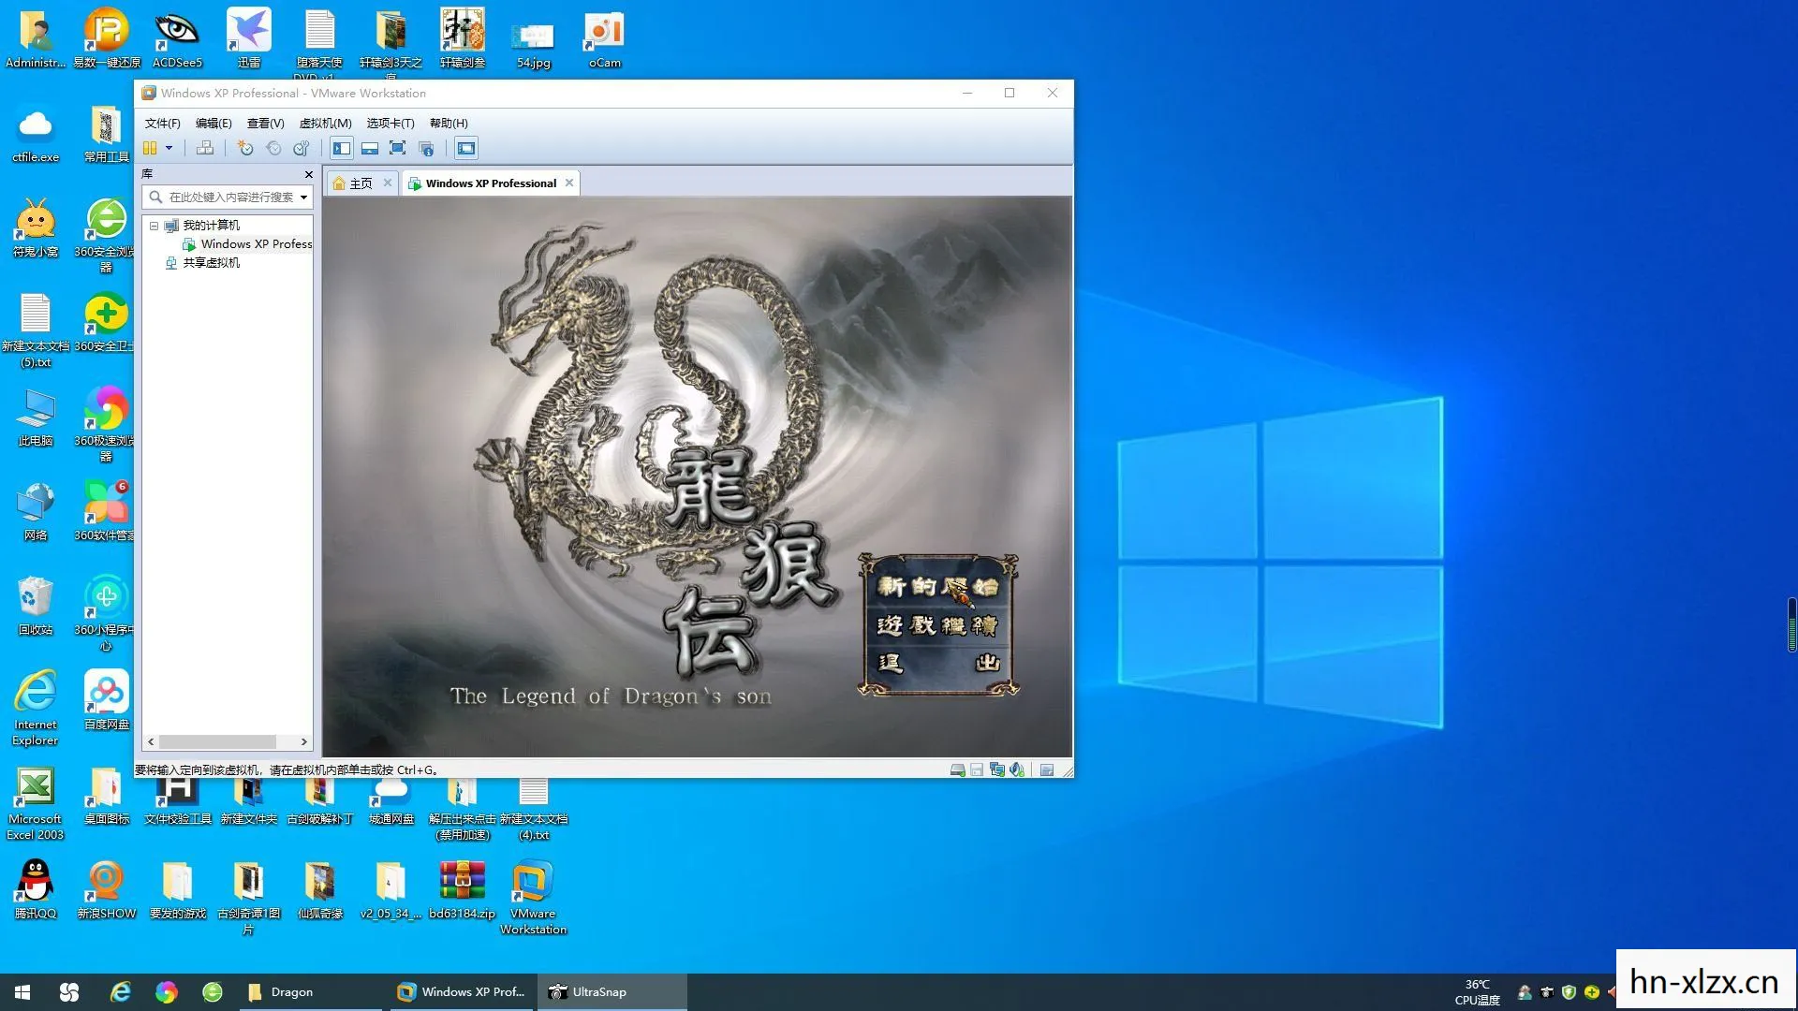Switch to the UltraSnap taskbar window

[612, 992]
